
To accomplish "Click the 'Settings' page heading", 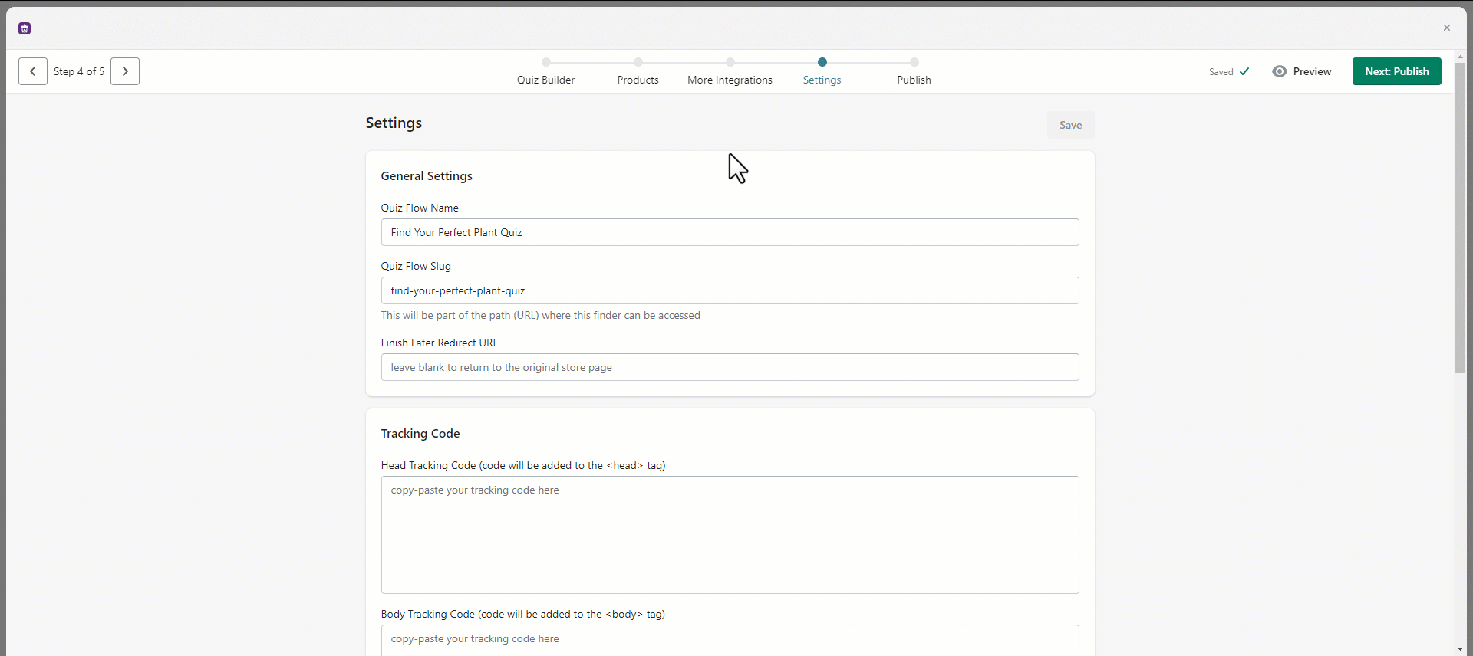I will (394, 123).
